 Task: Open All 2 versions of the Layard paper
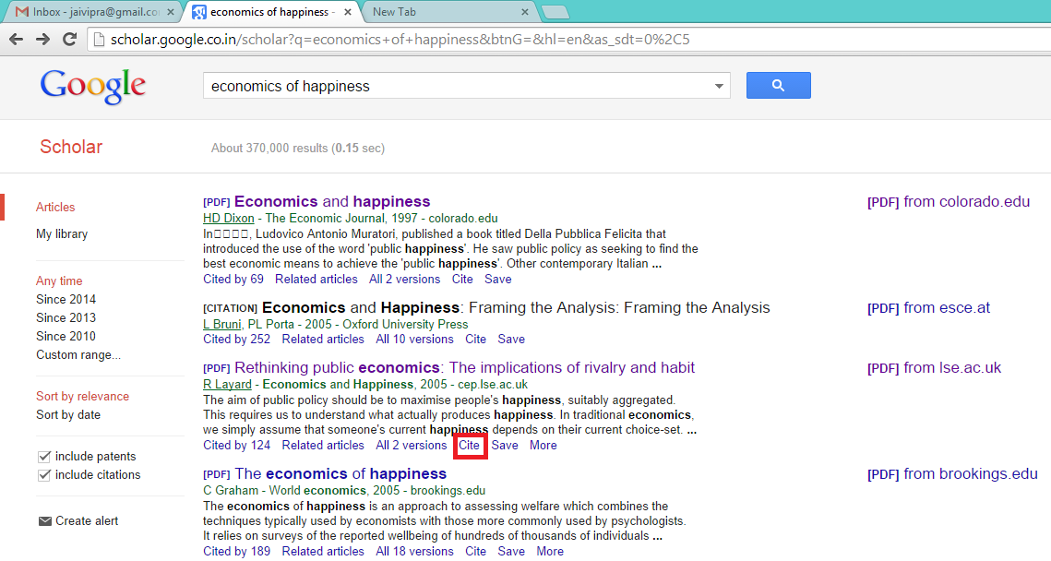[x=412, y=445]
